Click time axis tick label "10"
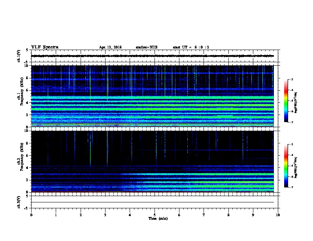The height and width of the screenshot is (241, 313). 278,215
